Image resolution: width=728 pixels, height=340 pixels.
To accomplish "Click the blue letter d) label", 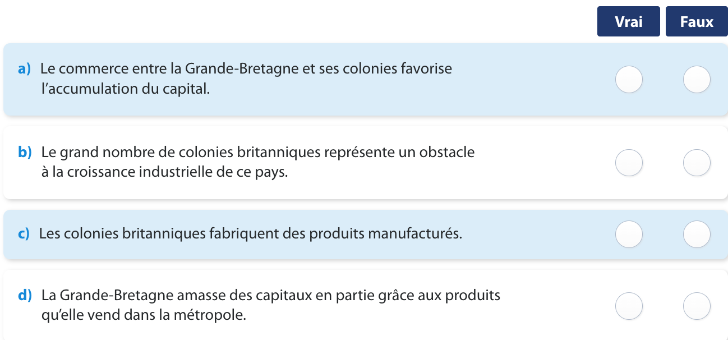I will pos(25,295).
